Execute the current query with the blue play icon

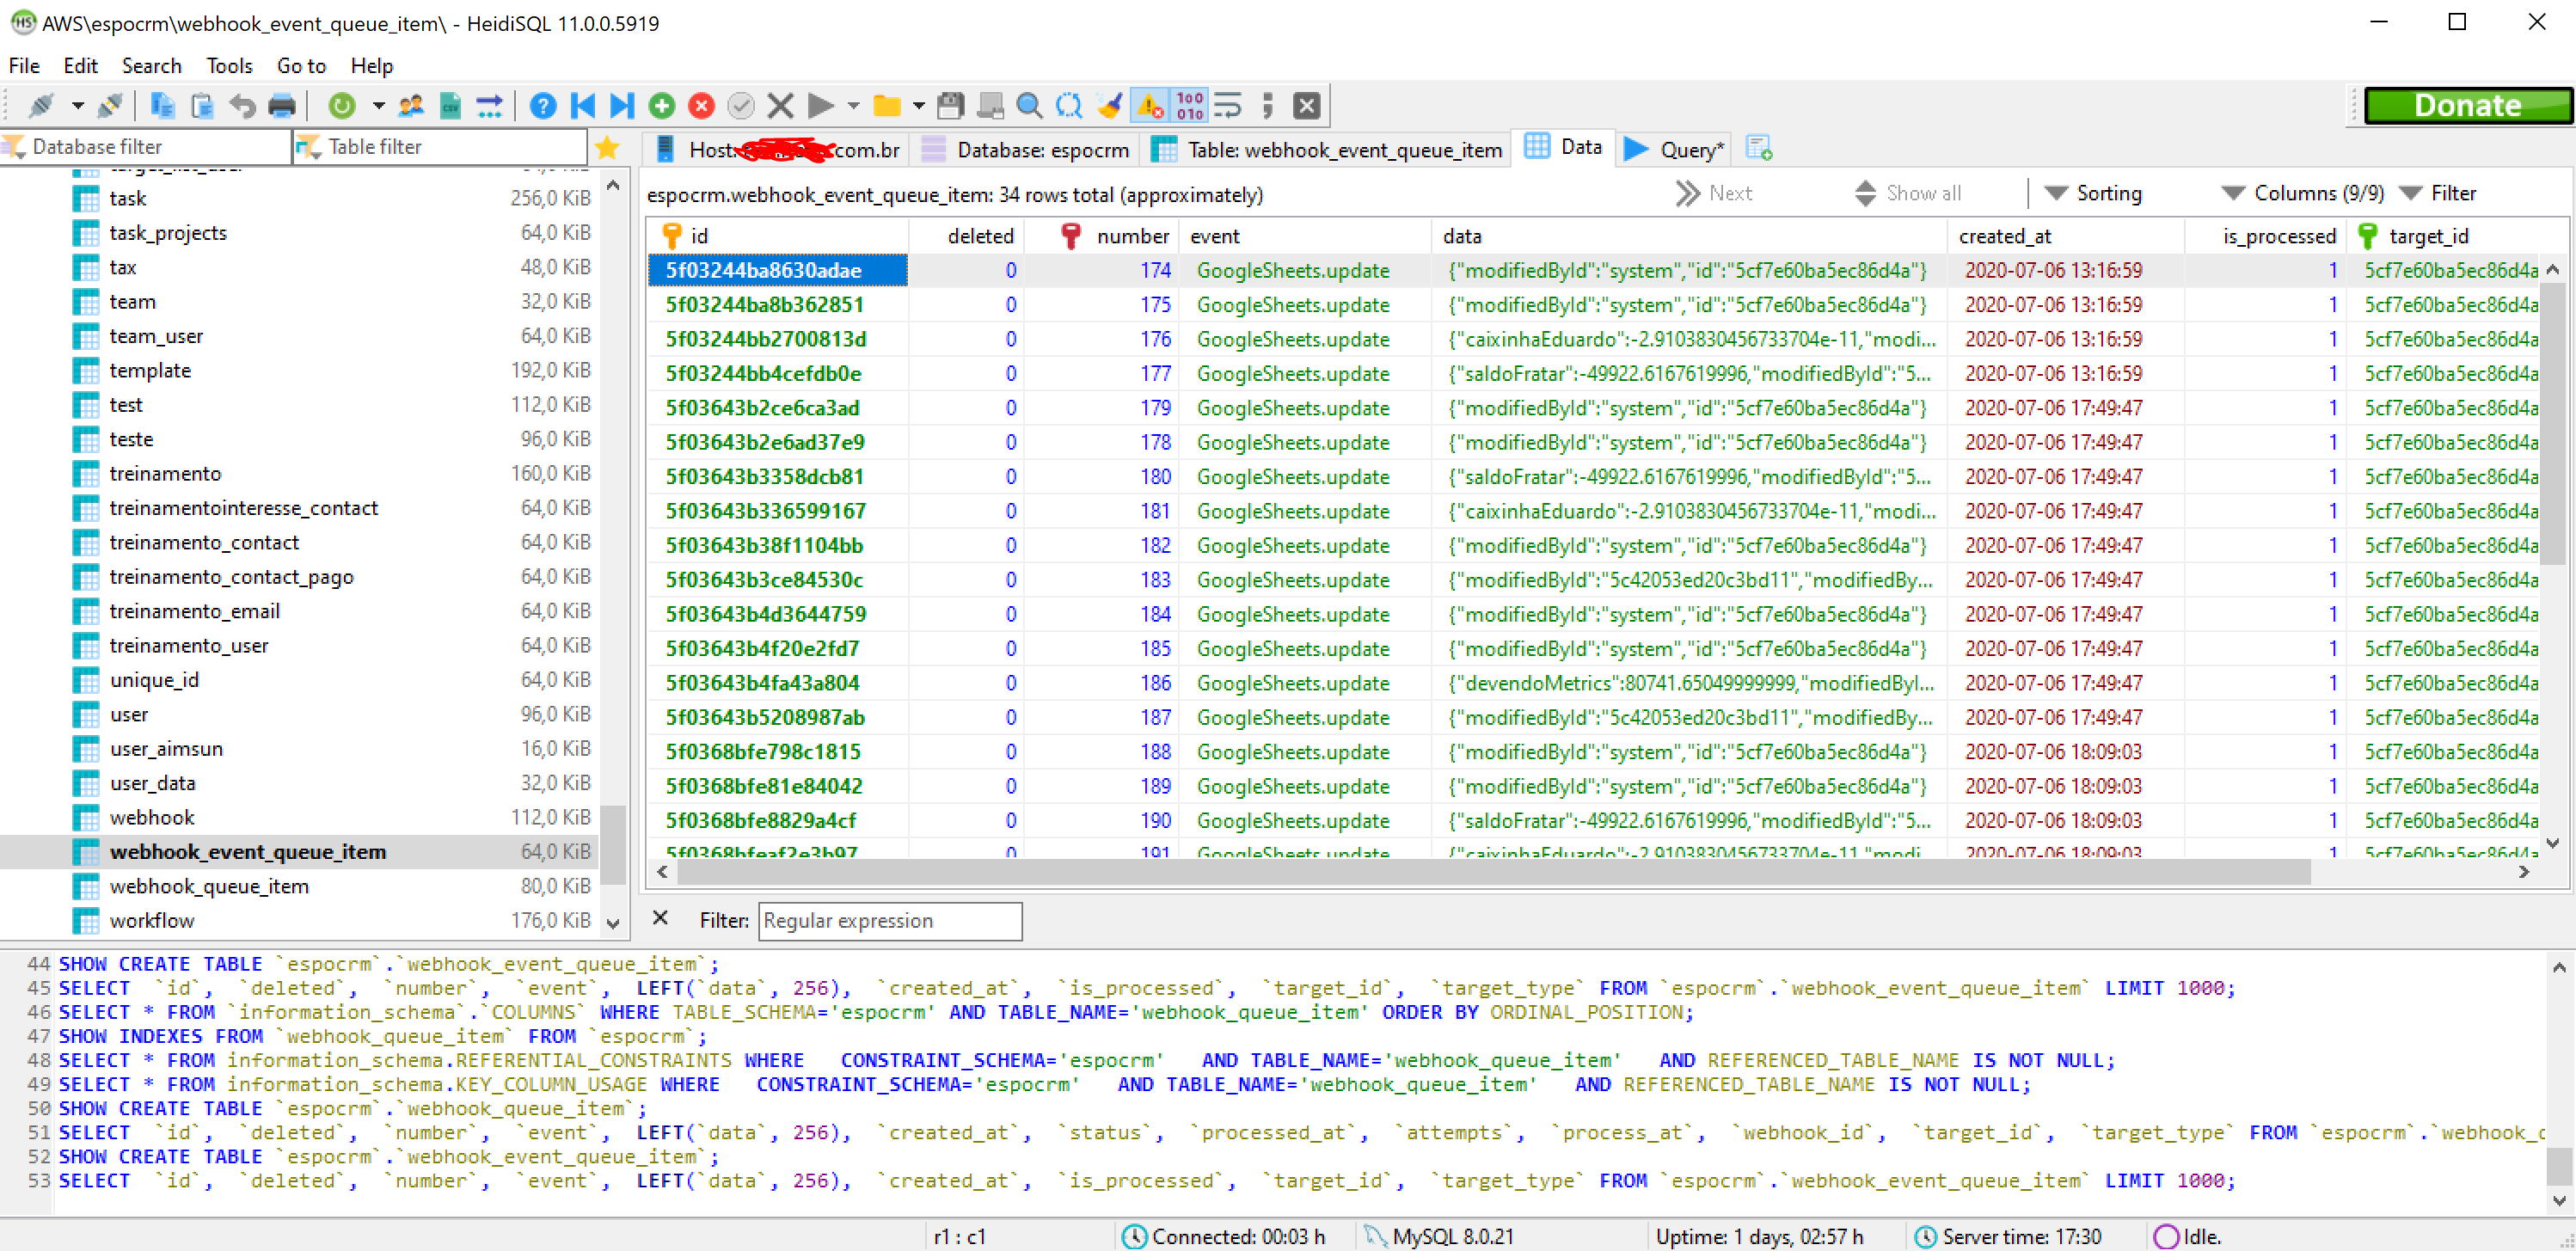822,105
